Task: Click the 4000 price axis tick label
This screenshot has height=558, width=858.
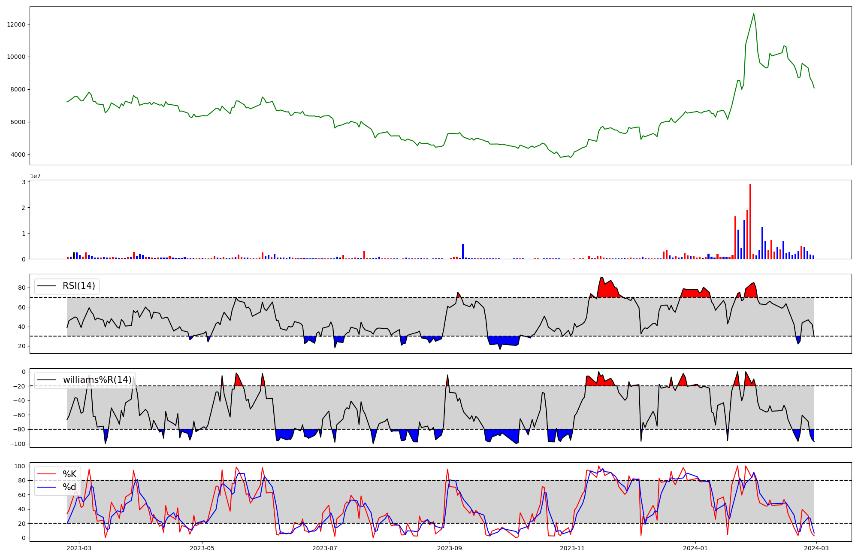Action: click(18, 155)
